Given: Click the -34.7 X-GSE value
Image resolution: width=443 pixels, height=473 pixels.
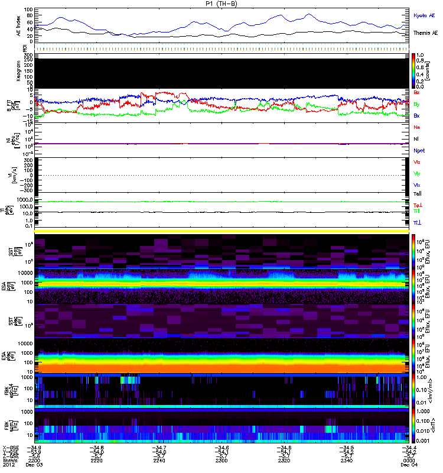Looking at the screenshot, I should pos(159,448).
